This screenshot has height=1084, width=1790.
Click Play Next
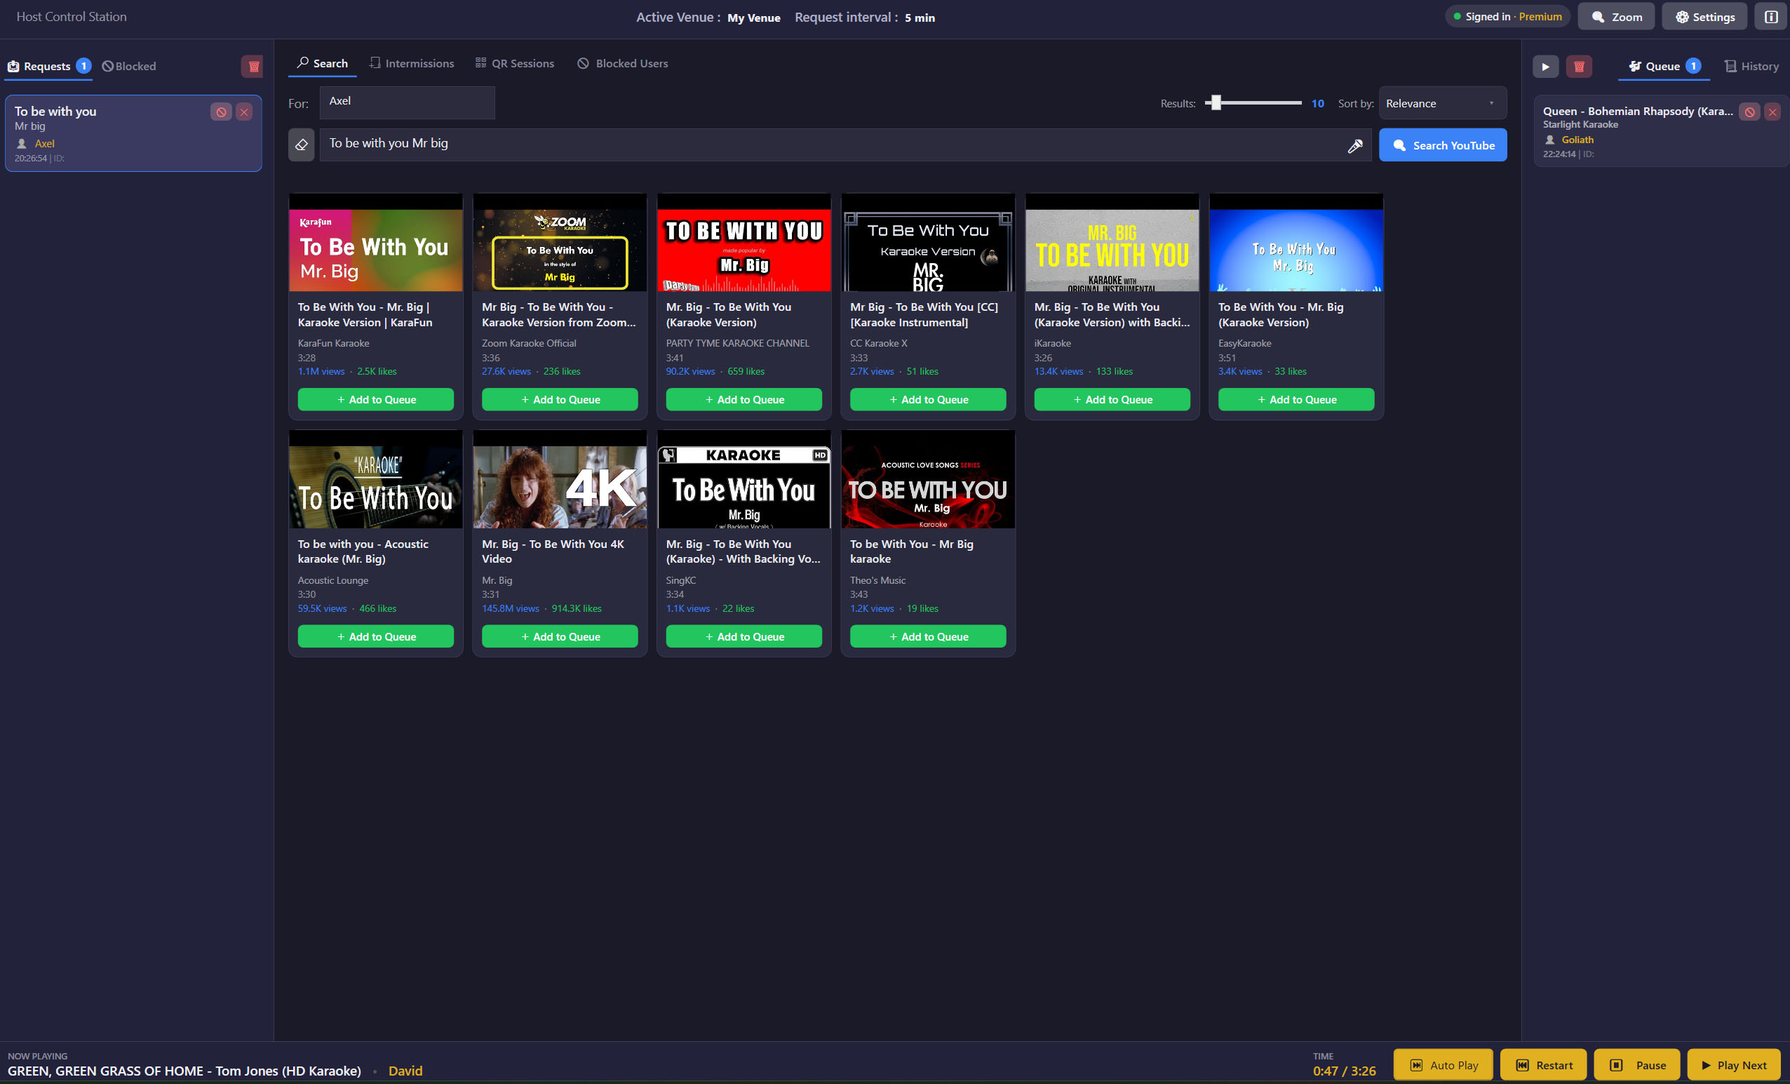point(1733,1065)
